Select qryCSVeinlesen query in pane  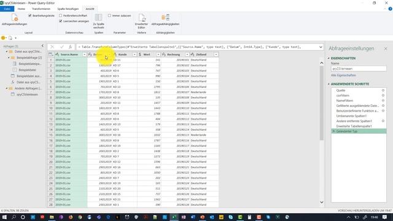point(27,95)
